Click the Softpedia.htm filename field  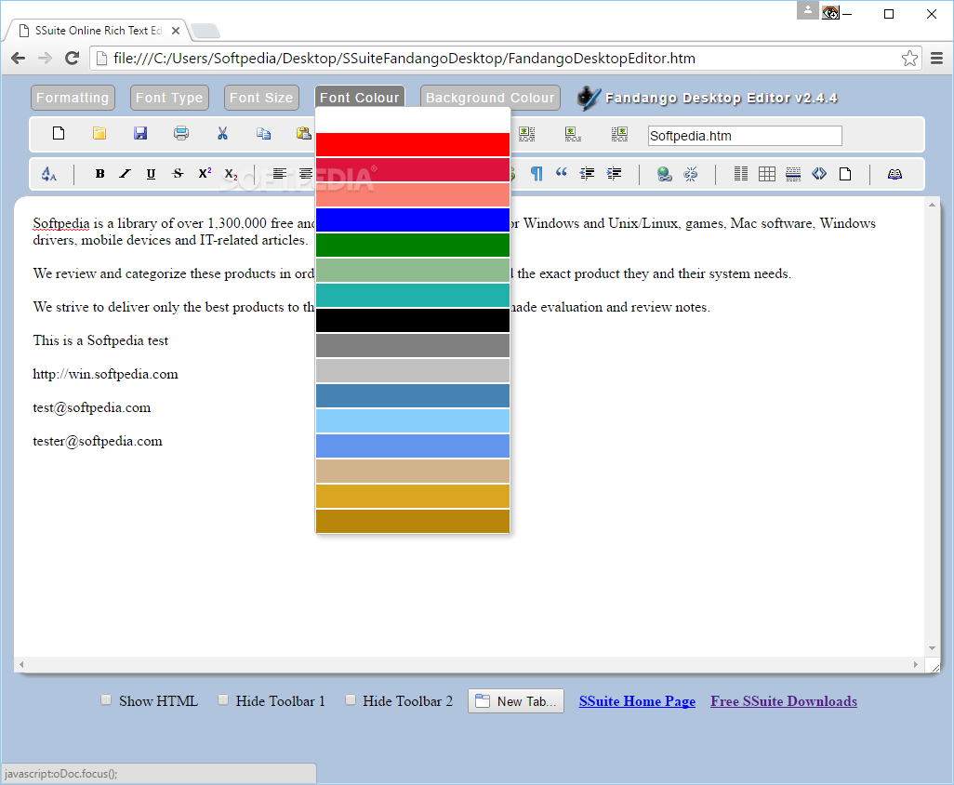coord(745,136)
